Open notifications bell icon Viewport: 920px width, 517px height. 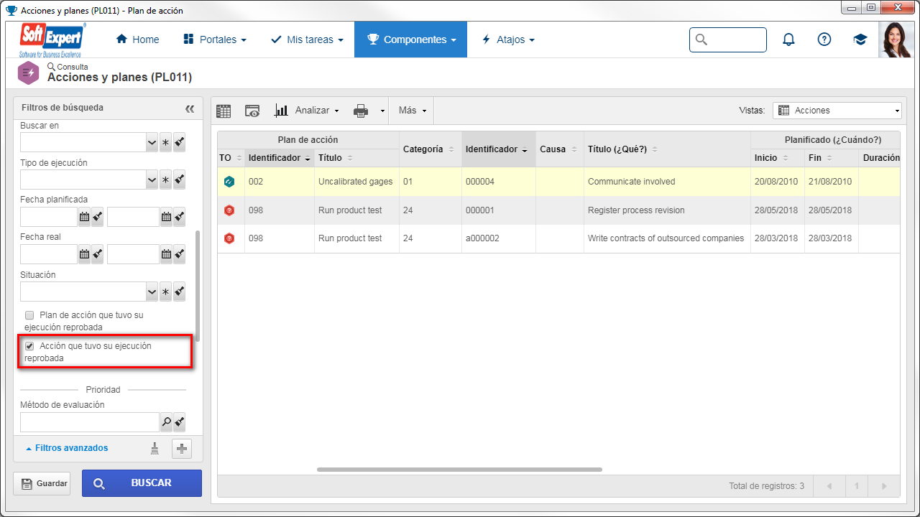[x=788, y=39]
